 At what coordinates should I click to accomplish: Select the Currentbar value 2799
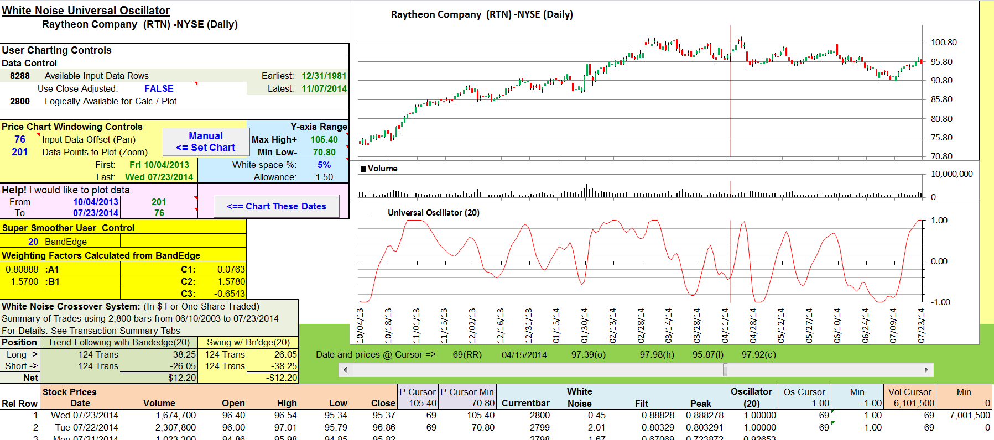pos(540,427)
